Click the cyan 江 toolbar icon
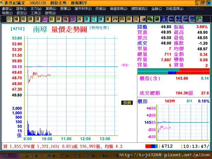Screen dimensions: 212x159 (x=94, y=19)
